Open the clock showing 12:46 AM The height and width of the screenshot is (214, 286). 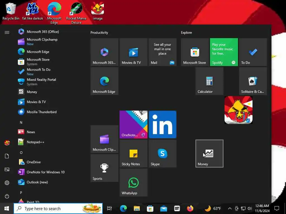coord(262,208)
